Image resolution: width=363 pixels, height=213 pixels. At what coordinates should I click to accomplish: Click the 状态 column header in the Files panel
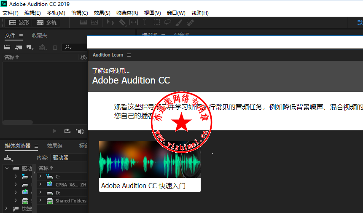[x=84, y=57]
